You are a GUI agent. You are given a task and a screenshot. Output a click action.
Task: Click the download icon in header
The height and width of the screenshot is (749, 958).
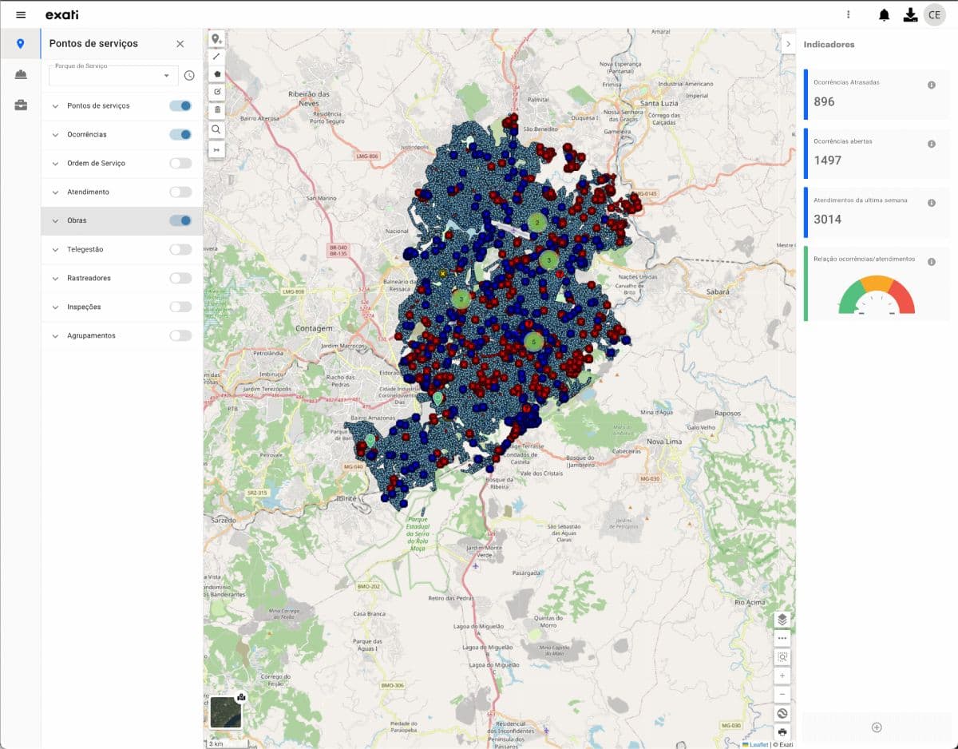[x=910, y=15]
